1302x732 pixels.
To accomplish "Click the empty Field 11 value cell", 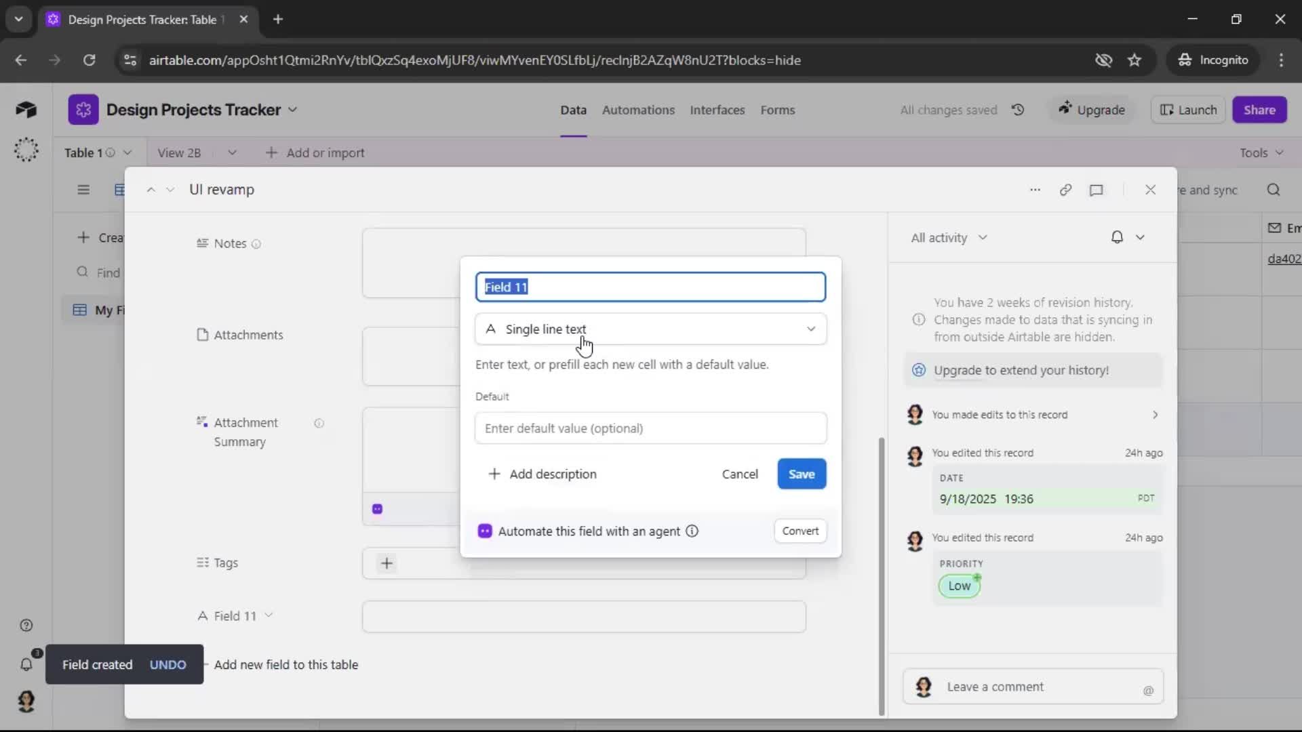I will [584, 617].
